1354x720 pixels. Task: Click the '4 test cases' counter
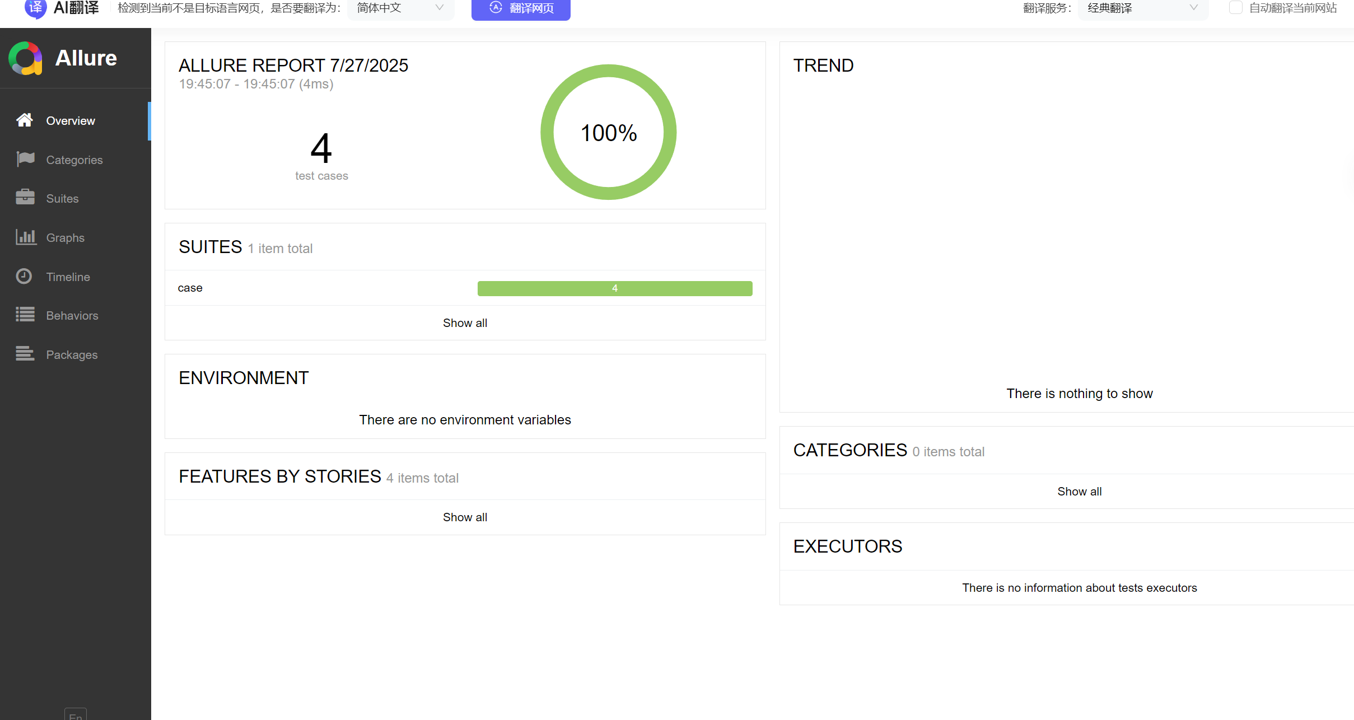click(x=321, y=157)
